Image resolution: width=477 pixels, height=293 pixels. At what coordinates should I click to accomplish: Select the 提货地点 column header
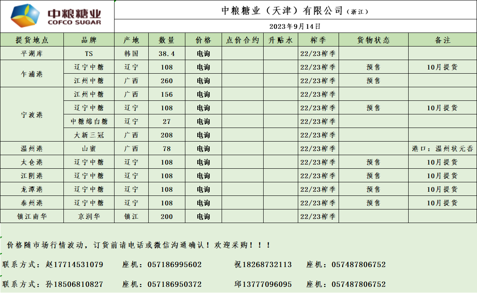[x=32, y=40]
